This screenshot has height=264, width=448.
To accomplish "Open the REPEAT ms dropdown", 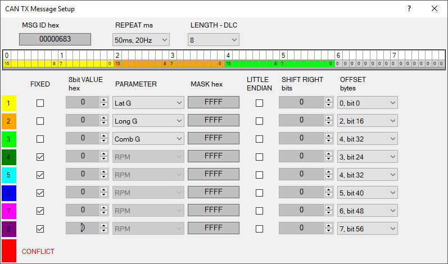I will [x=141, y=40].
